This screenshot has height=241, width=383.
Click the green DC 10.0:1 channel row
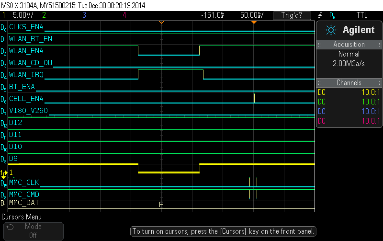click(x=349, y=102)
